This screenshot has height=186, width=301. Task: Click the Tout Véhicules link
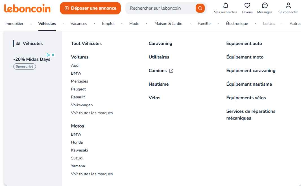point(86,44)
